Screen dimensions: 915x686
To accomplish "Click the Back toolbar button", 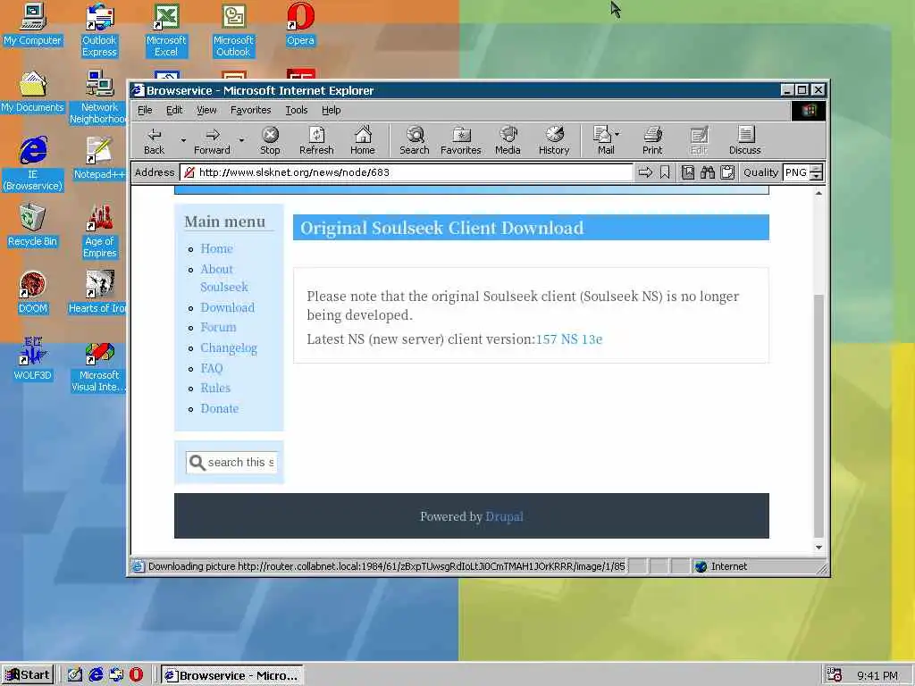I will 154,141.
